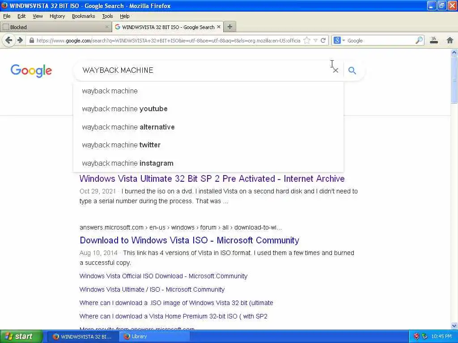Click the padlock site identity icon
The width and height of the screenshot is (458, 343).
(32, 41)
